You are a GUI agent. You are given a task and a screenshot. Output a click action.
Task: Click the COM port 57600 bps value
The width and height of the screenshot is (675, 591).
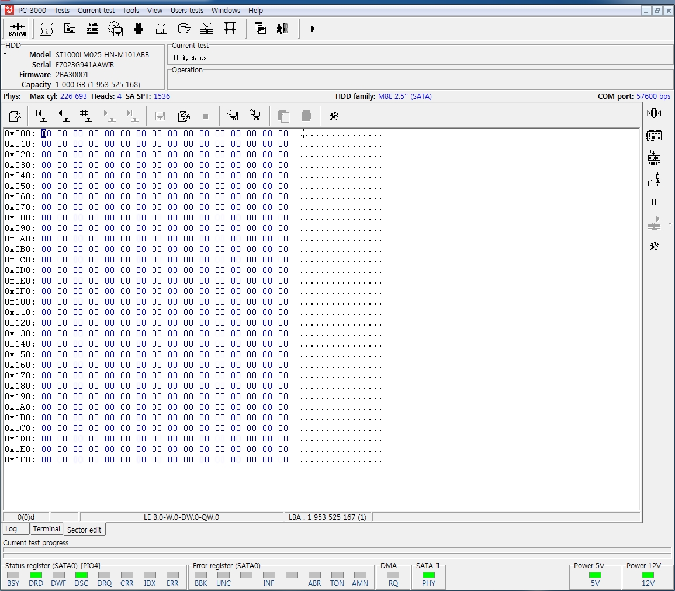(x=653, y=96)
